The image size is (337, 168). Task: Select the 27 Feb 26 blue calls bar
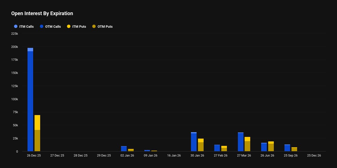(x=217, y=148)
